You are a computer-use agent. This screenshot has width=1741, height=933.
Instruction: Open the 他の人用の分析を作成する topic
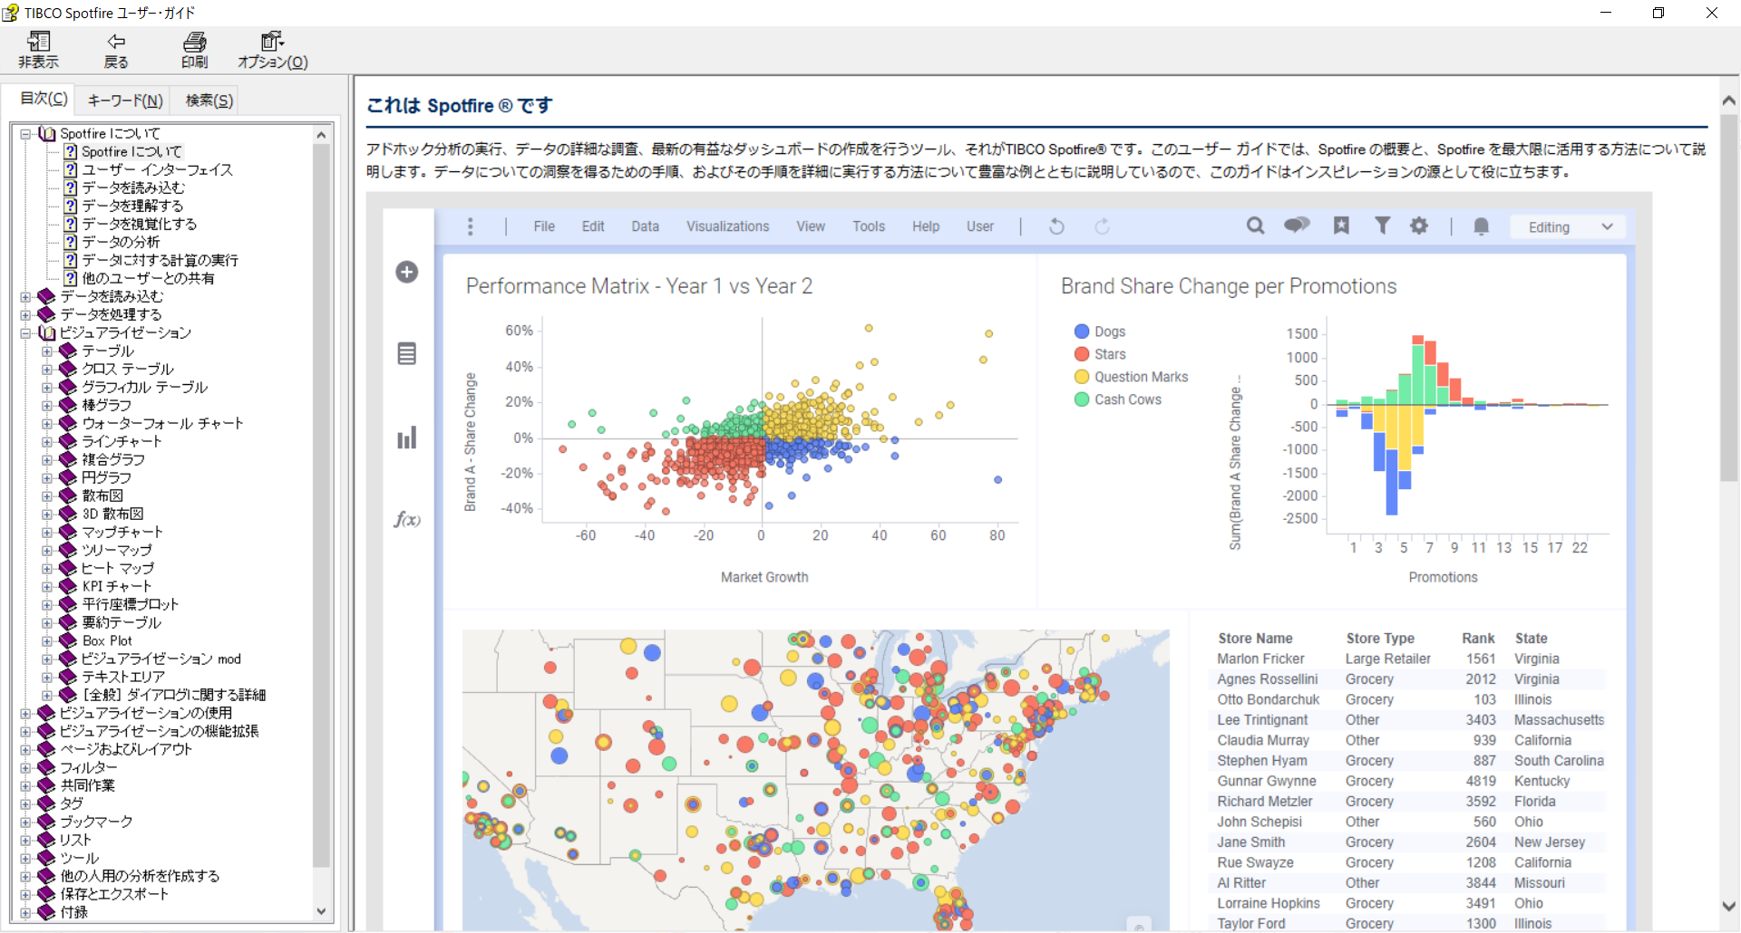(141, 876)
